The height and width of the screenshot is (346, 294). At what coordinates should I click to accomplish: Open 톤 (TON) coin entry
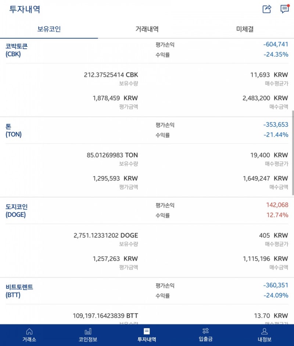pos(14,131)
